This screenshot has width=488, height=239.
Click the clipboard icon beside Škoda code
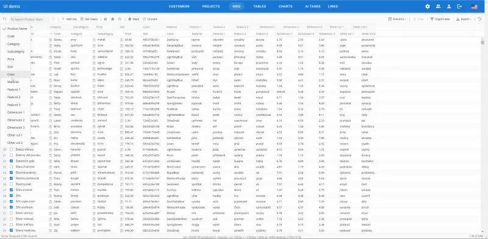tap(51, 40)
